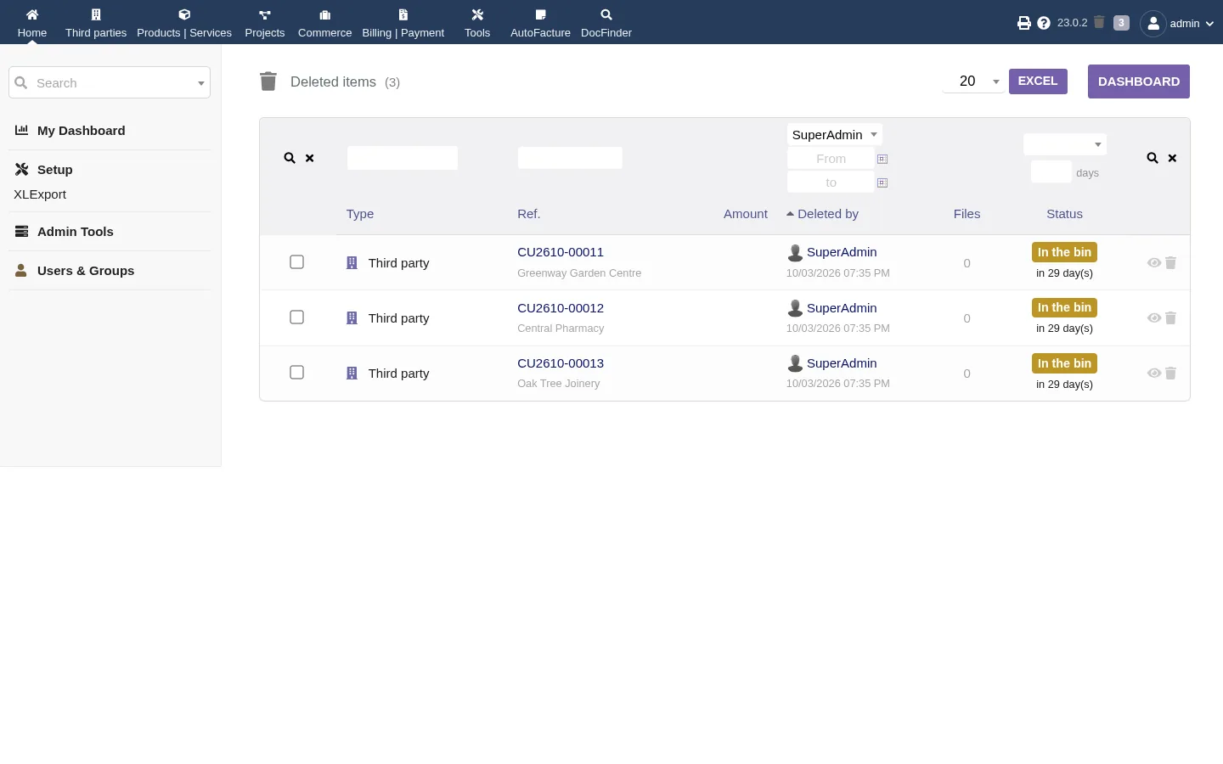View CU2610-00013 with eye icon
Viewport: 1223px width, 764px height.
(x=1153, y=374)
